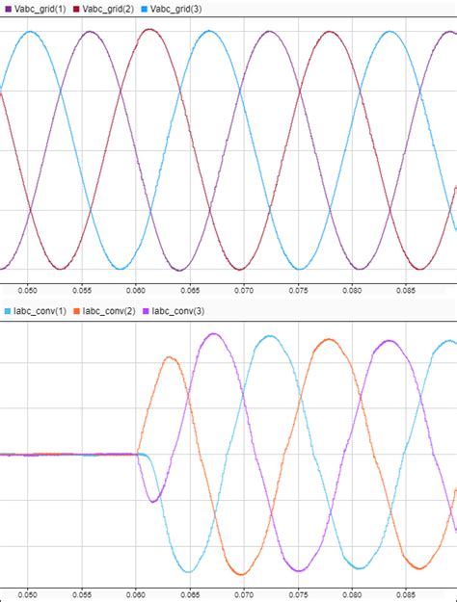
Task: Toggle the Iabc_conv(3) legend label
Action: coord(178,311)
